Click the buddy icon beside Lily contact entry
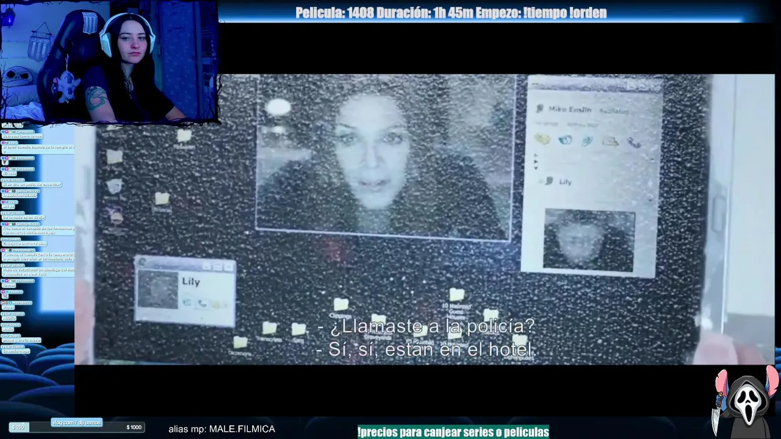The width and height of the screenshot is (781, 439). (549, 181)
